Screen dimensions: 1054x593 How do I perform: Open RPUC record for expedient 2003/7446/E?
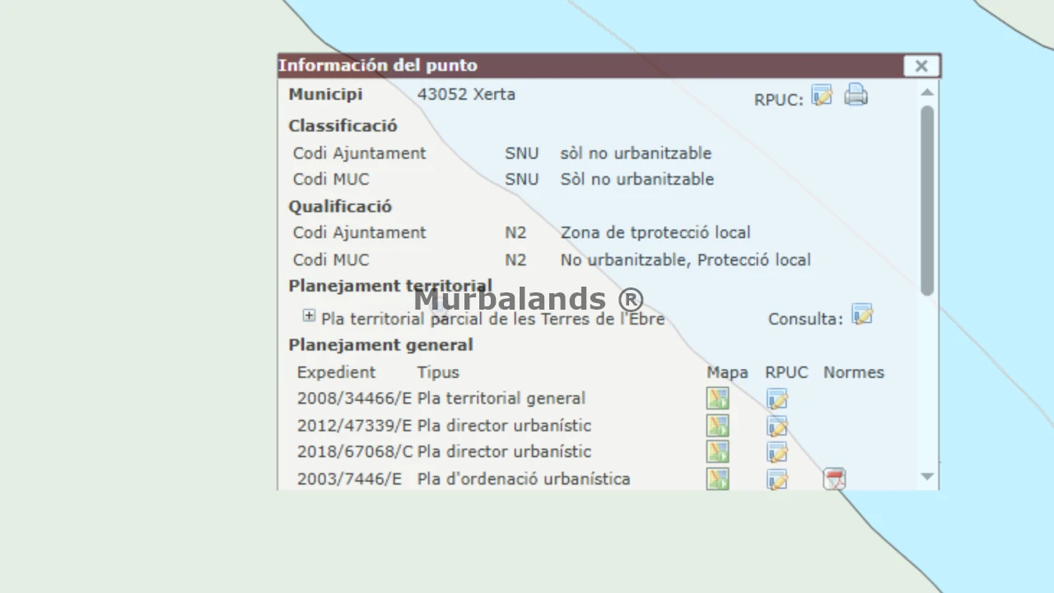777,479
